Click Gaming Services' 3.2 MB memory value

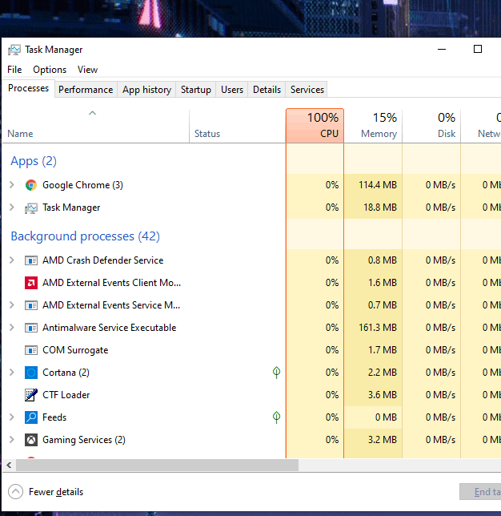383,440
